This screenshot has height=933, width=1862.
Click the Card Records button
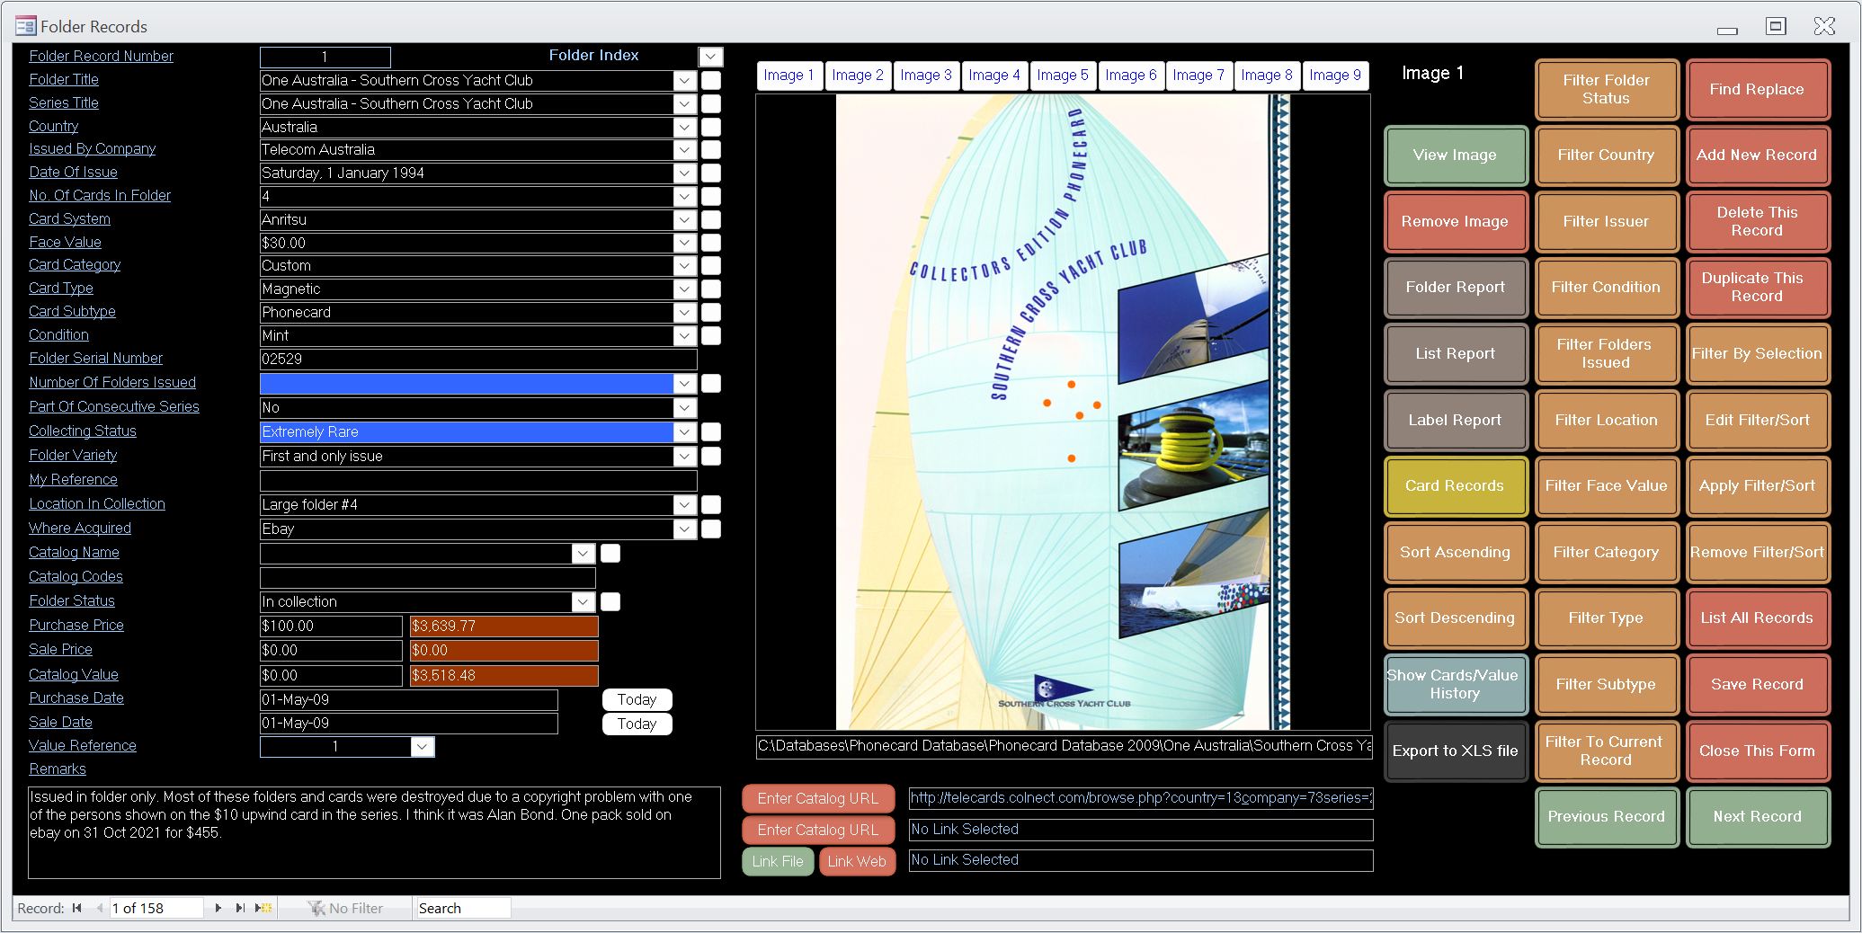[1454, 485]
